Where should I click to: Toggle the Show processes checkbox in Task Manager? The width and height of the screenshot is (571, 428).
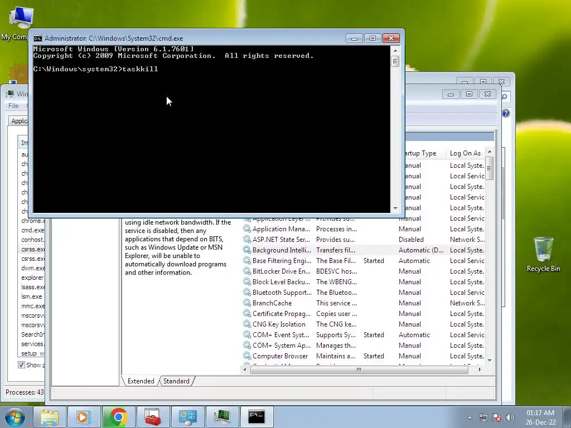22,364
